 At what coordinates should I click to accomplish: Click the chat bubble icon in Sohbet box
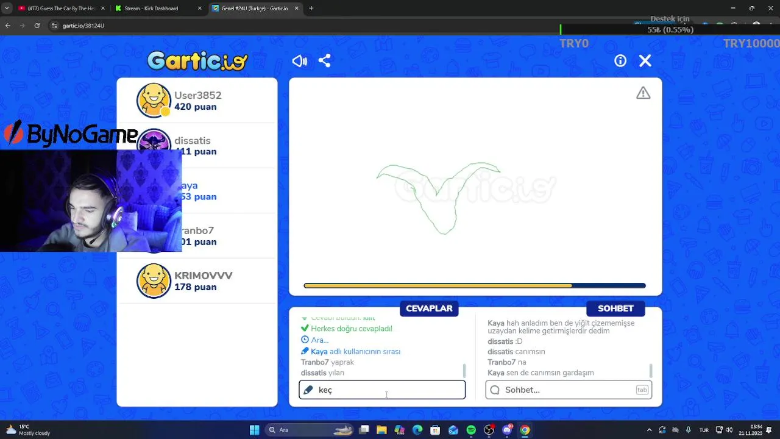(x=495, y=390)
